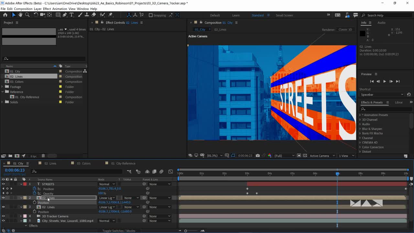Open the Active Camera view dropdown

coord(321,156)
